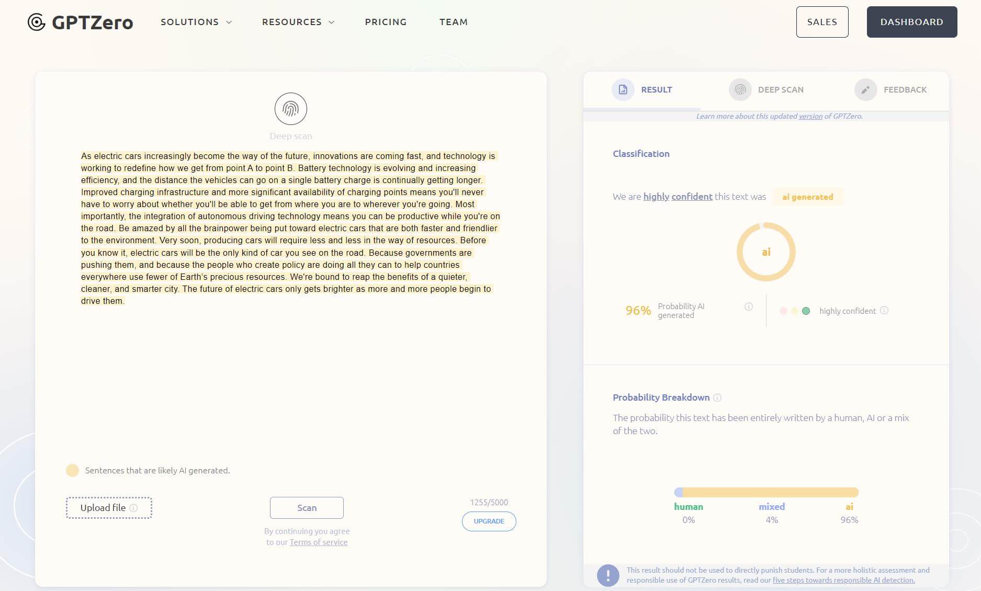
Task: Click the yellow AI sentence legend dot
Action: pos(72,470)
